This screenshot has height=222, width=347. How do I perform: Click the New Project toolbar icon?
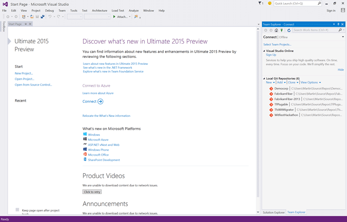click(24, 17)
